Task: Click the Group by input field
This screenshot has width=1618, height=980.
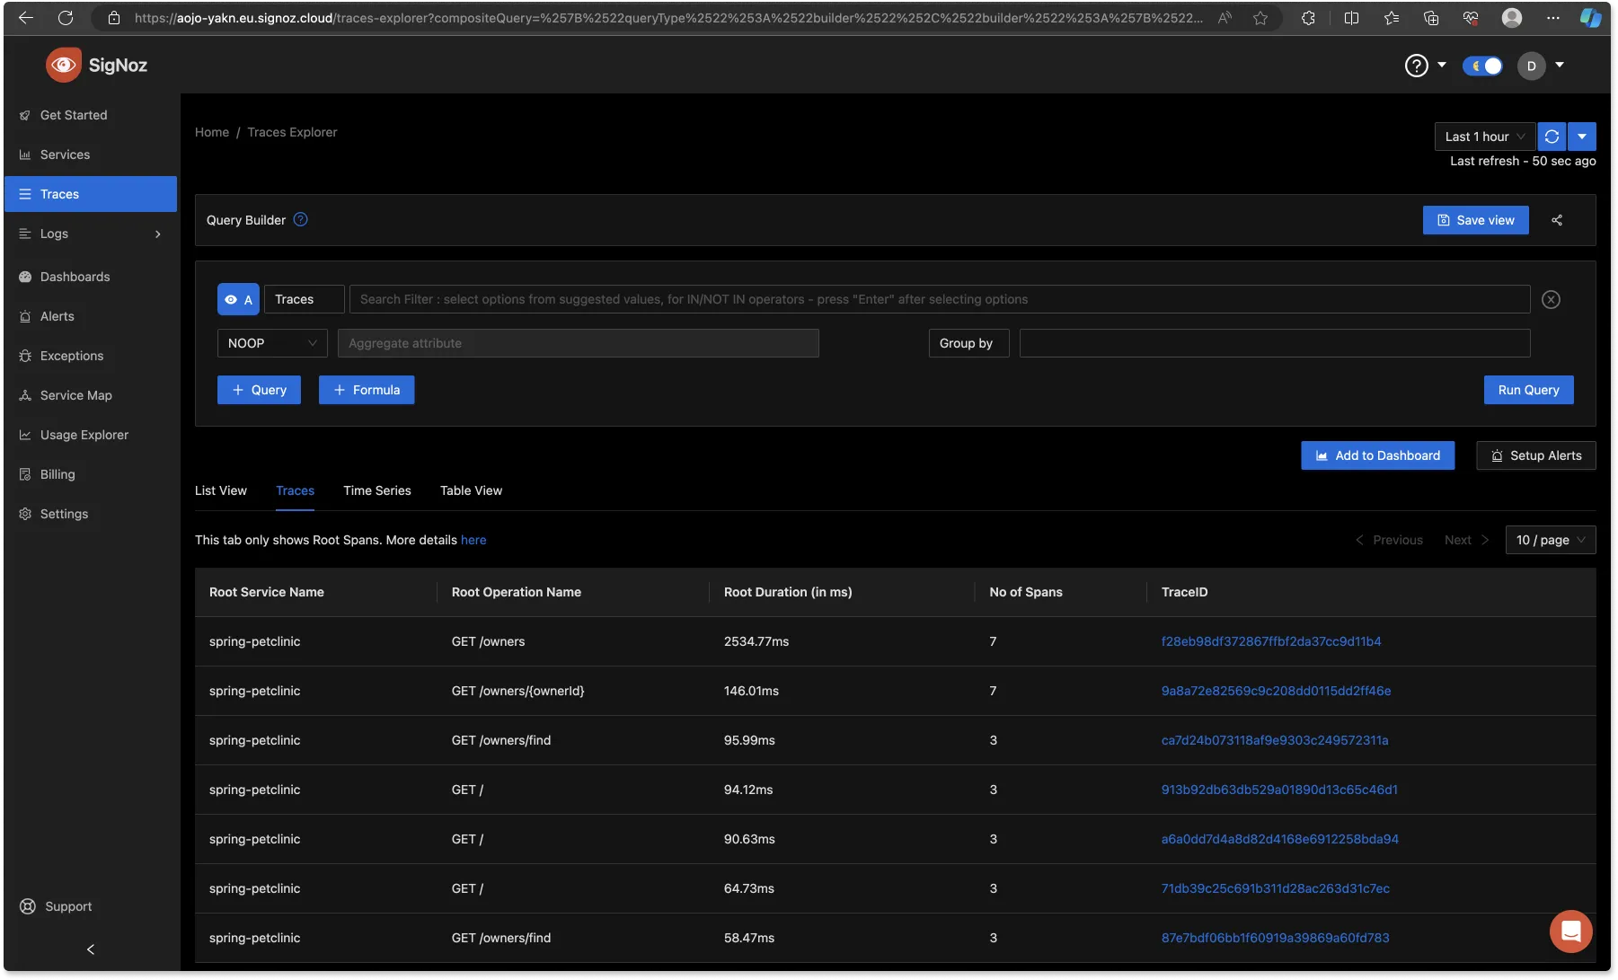Action: point(1275,343)
